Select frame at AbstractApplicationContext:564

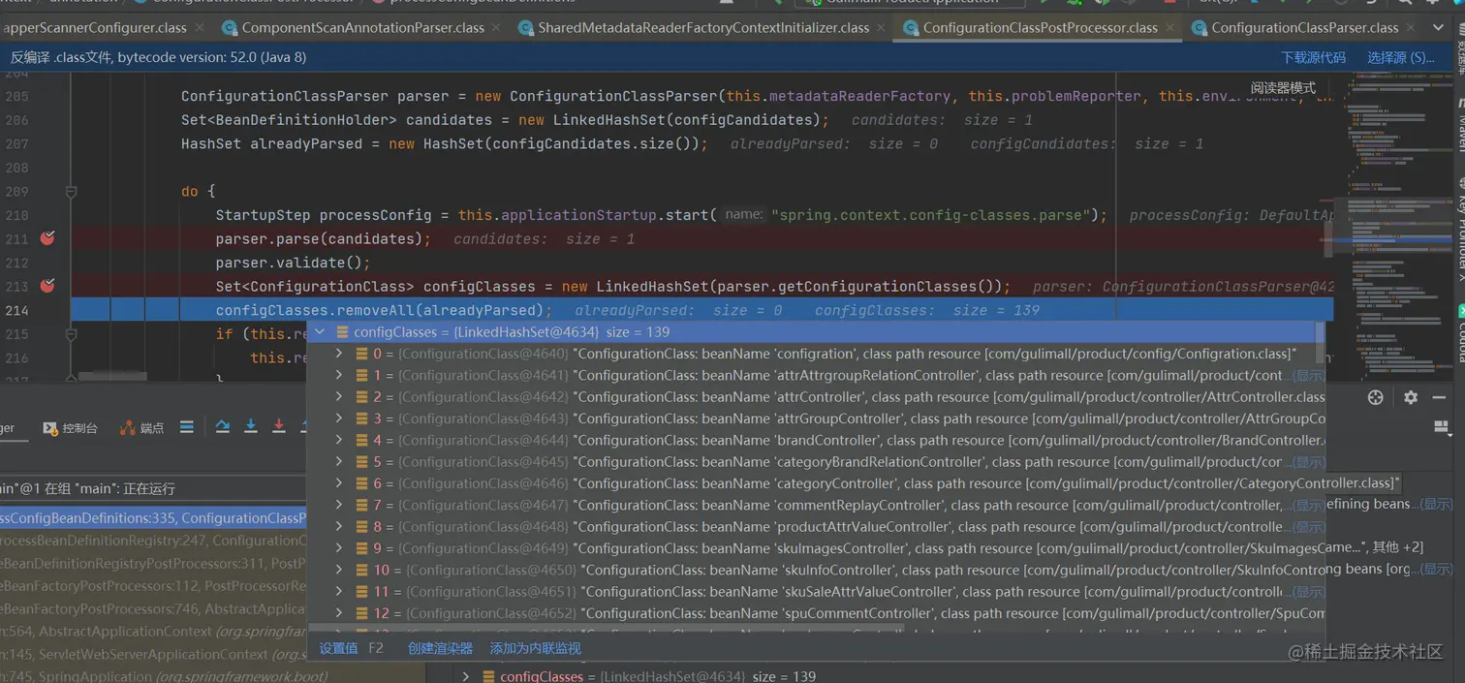click(x=153, y=631)
